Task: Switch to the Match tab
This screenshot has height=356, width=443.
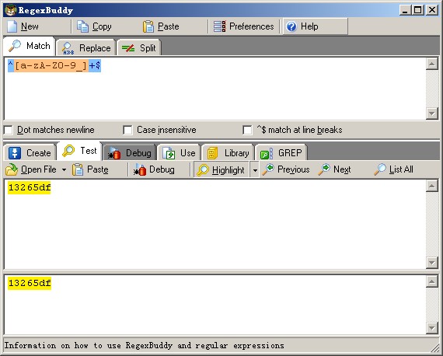Action: coord(30,46)
